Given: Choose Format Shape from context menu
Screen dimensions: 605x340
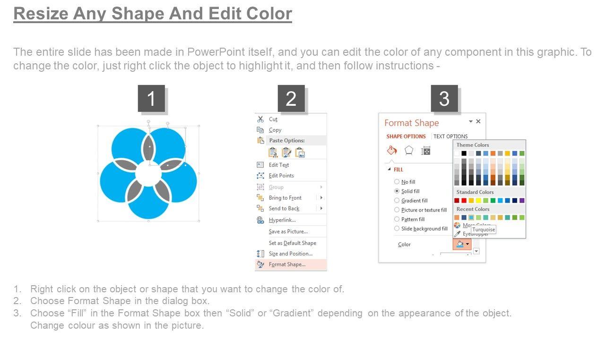Looking at the screenshot, I should [x=287, y=264].
